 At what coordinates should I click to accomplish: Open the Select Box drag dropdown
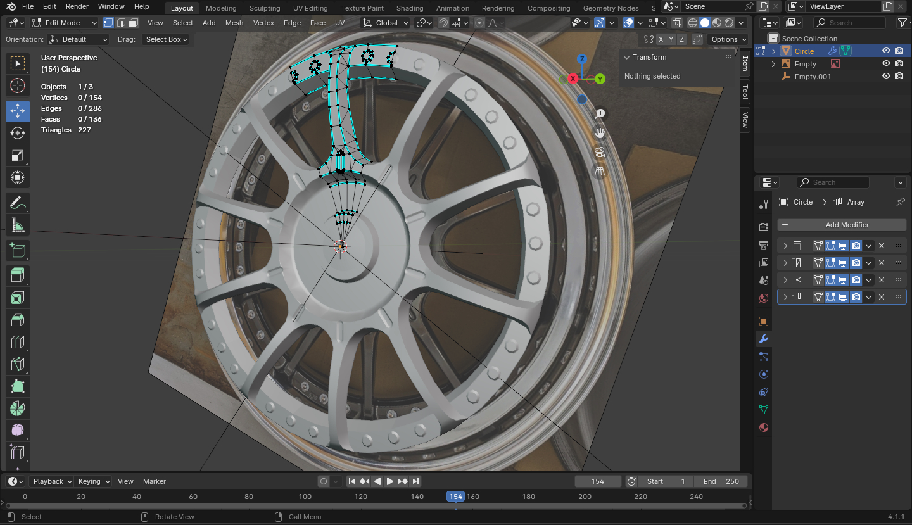pos(165,39)
